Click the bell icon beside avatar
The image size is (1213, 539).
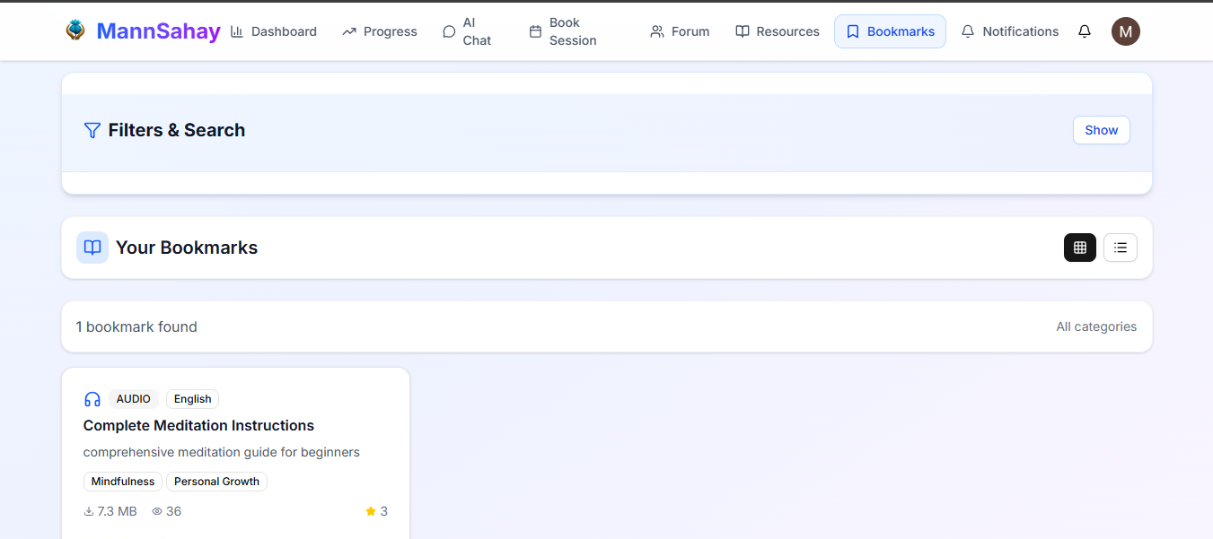click(x=1085, y=31)
